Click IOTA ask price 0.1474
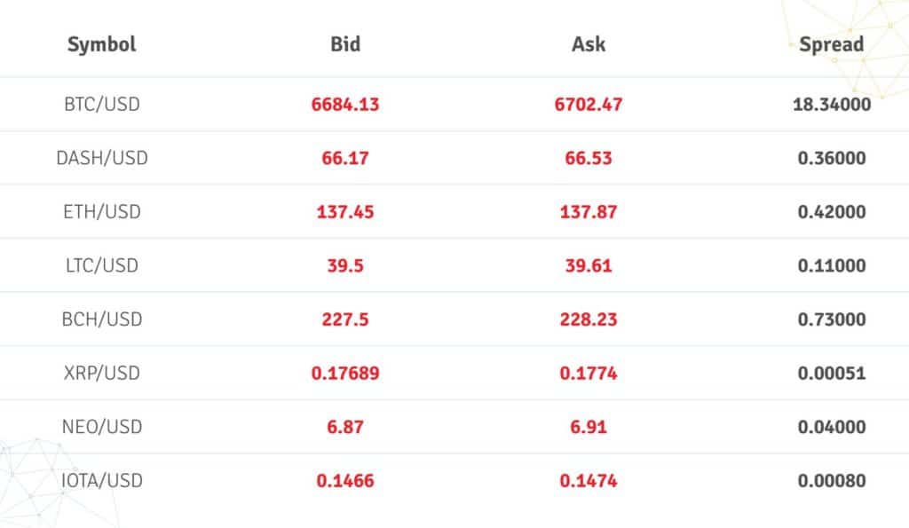The height and width of the screenshot is (528, 909). pyautogui.click(x=589, y=480)
